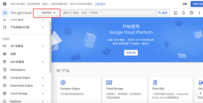The height and width of the screenshot is (103, 203).
Task: Click the resource search input field
Action: pos(108,13)
